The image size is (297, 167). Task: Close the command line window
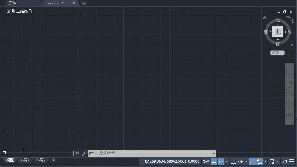(x=77, y=153)
